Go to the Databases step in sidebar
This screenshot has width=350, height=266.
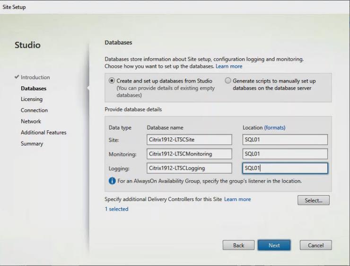[x=34, y=88]
